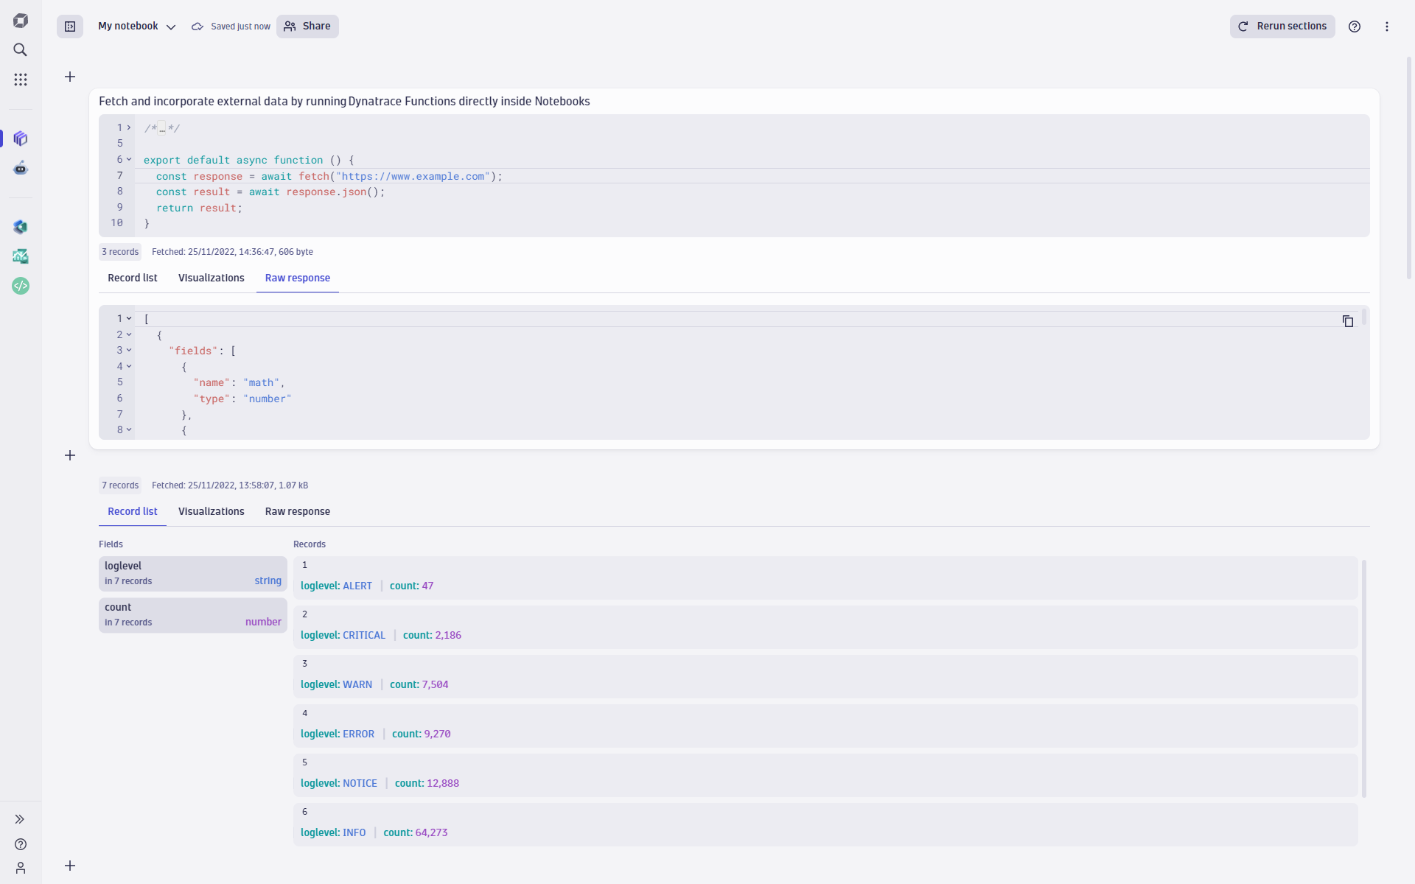Viewport: 1415px width, 884px height.
Task: Click the Dynatrace home/logo icon
Action: [21, 21]
